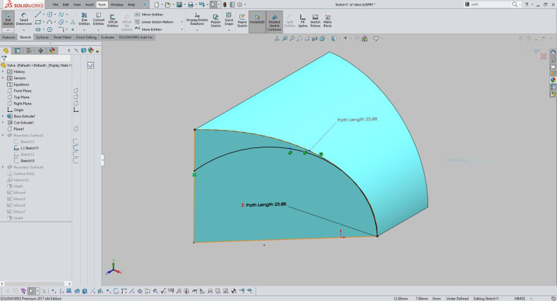The image size is (557, 301).
Task: Switch to the Surfaces tab
Action: click(x=42, y=38)
